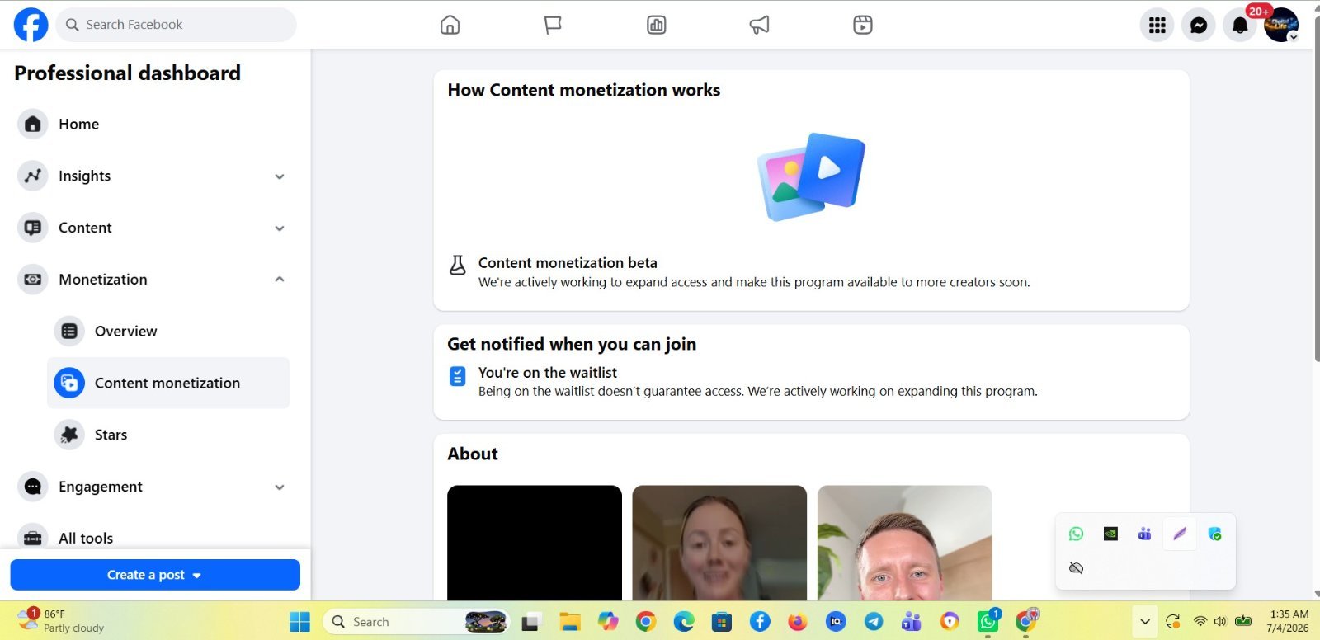Collapse the hidden tray icons chevron
The height and width of the screenshot is (640, 1320).
point(1145,622)
